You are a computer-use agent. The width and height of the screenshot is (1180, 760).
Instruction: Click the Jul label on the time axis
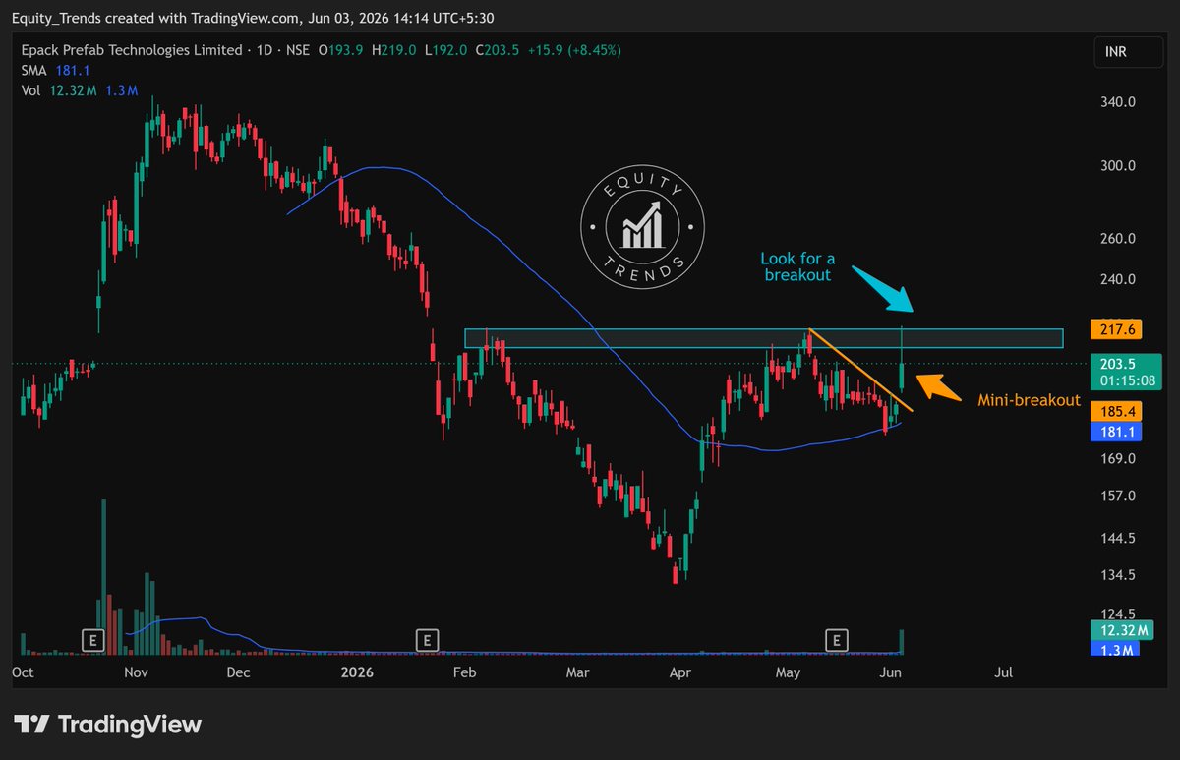[x=1004, y=673]
